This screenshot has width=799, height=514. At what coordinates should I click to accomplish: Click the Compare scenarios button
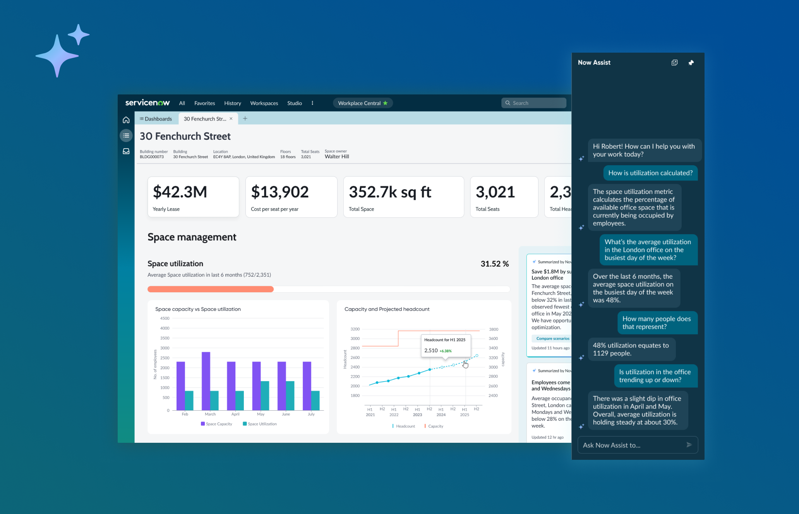click(552, 338)
